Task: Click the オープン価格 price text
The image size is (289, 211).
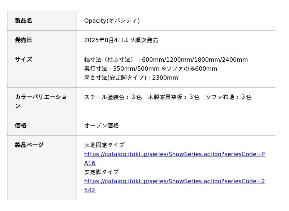Action: pyautogui.click(x=102, y=126)
